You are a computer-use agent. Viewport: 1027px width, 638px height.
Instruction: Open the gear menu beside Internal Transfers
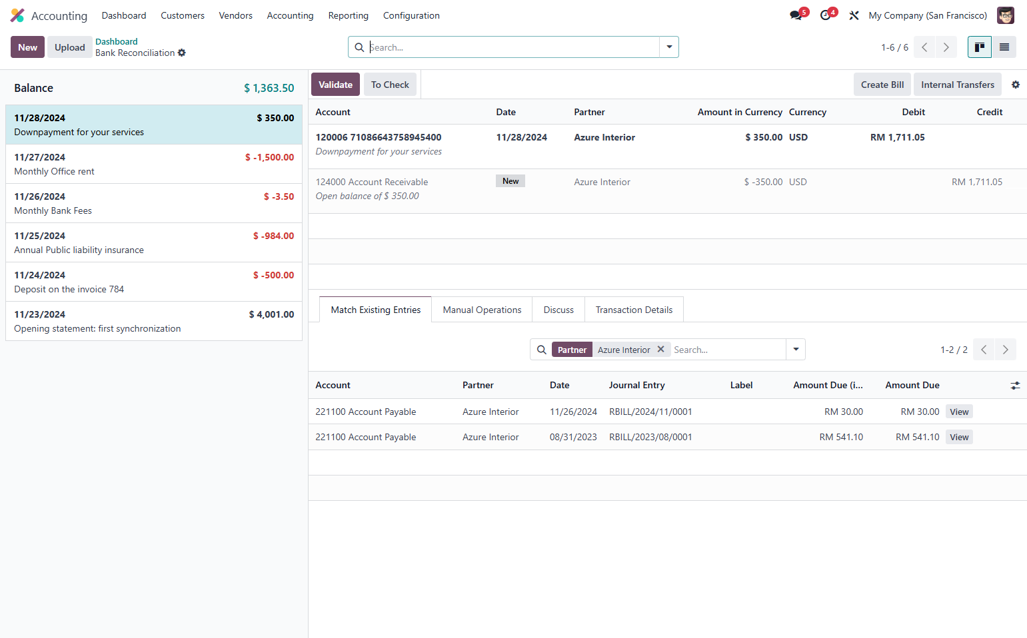(1016, 85)
